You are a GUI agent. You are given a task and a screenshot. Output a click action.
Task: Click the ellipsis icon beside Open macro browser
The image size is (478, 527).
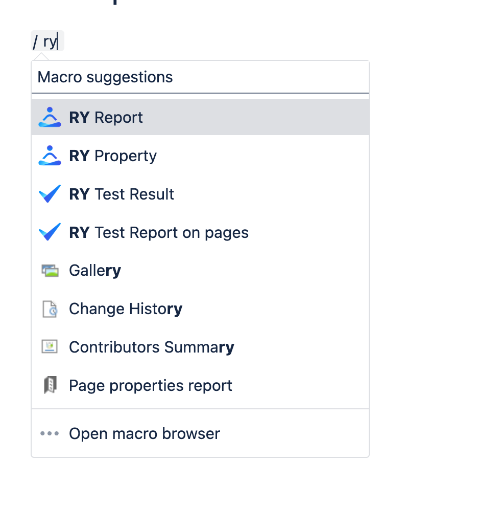(49, 433)
